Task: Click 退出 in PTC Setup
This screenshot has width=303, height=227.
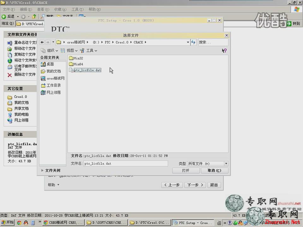Action: click(x=214, y=185)
